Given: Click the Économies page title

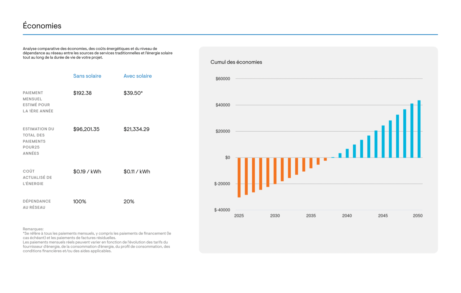Looking at the screenshot, I should coord(42,26).
